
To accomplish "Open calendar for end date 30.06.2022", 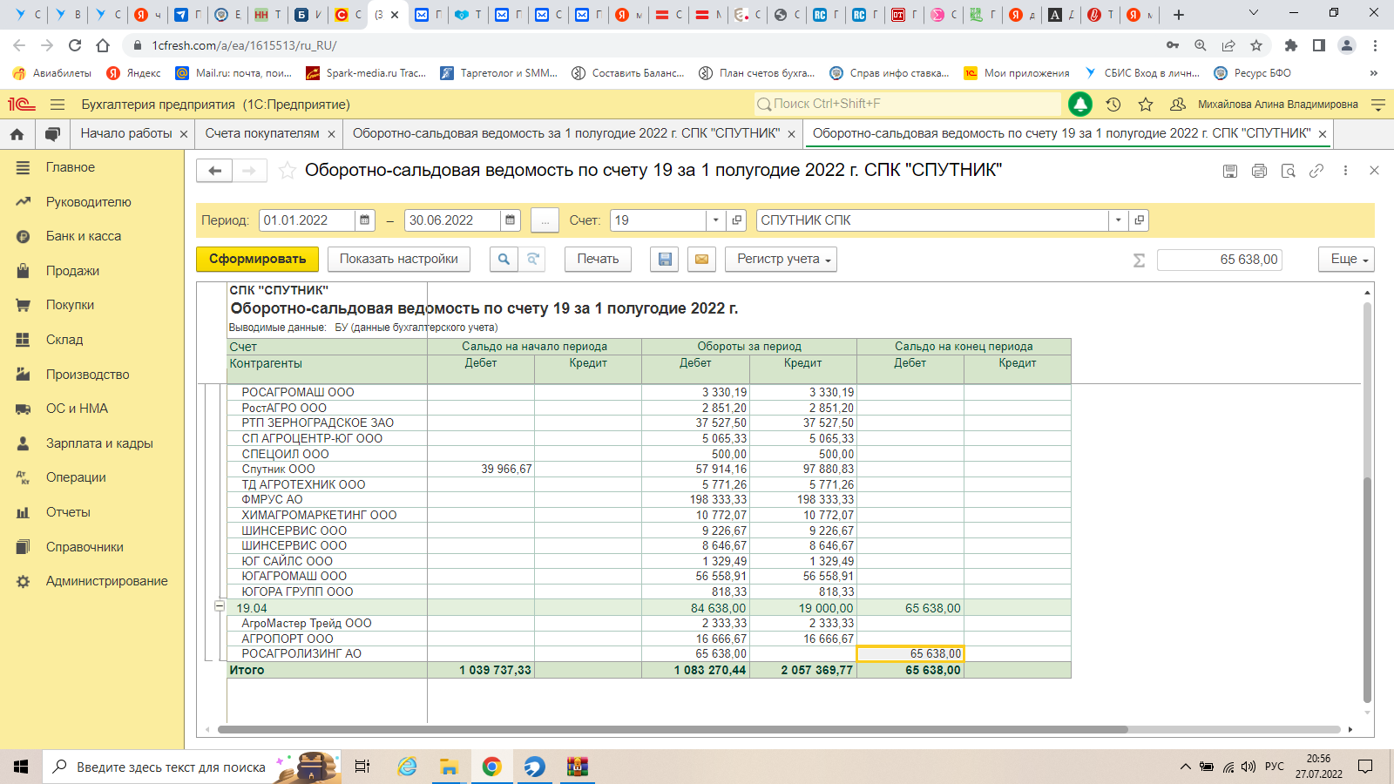I will [x=511, y=220].
